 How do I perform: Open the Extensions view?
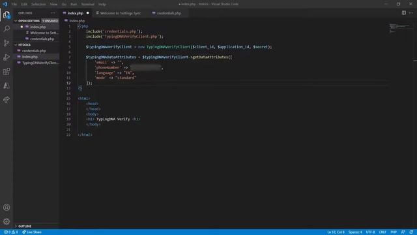pos(7,71)
